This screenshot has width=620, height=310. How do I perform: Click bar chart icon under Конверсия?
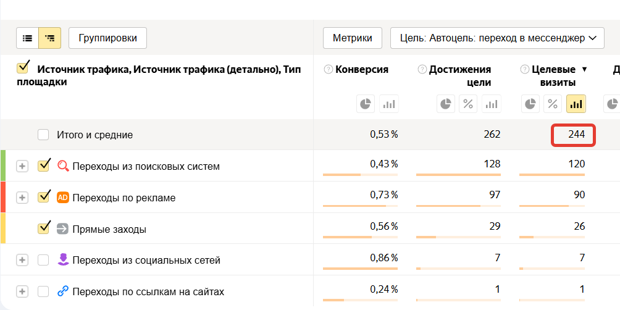[388, 104]
